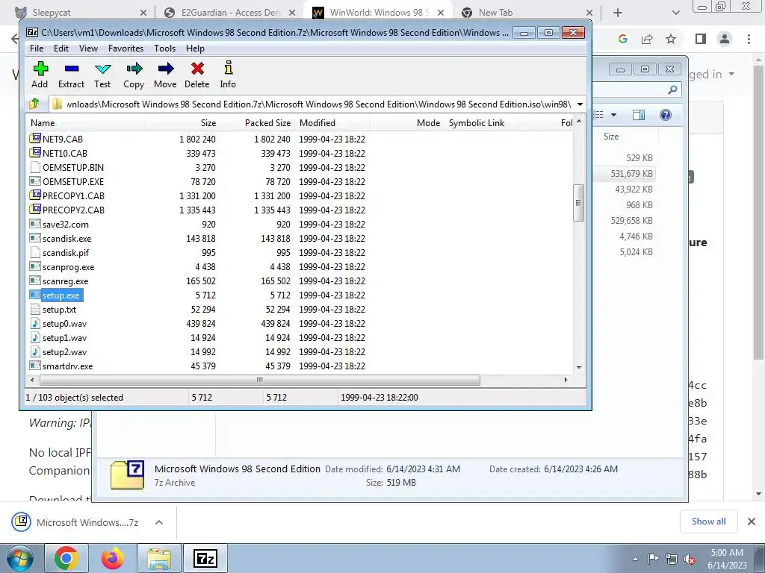
Task: Open the download item options chevron
Action: click(158, 522)
